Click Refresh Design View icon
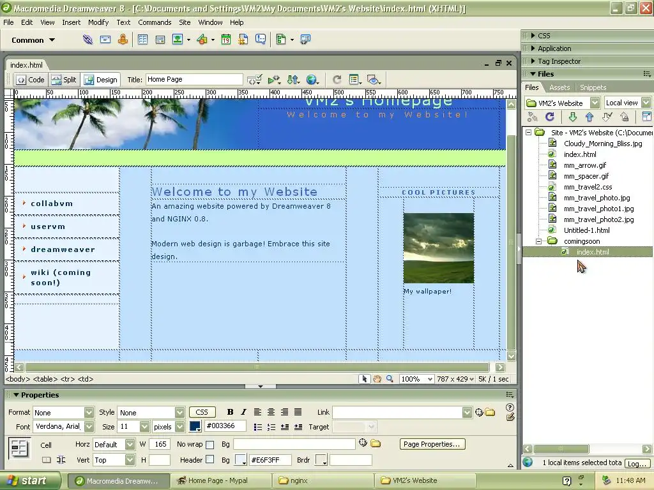 coord(337,80)
